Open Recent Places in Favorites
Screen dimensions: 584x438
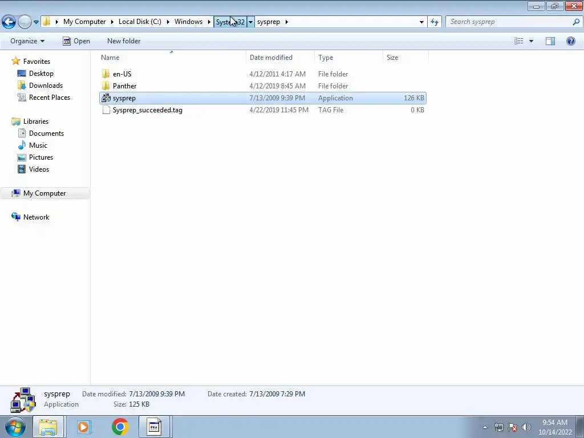point(50,97)
